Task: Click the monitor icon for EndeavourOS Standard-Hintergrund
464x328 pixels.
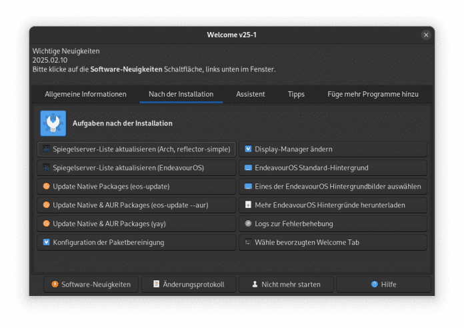Action: pos(248,168)
